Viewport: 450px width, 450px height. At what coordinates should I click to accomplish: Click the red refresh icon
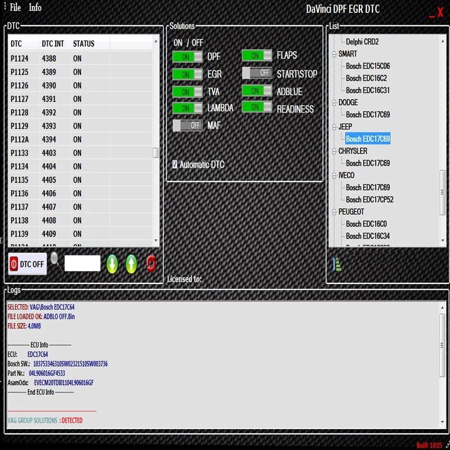click(151, 263)
